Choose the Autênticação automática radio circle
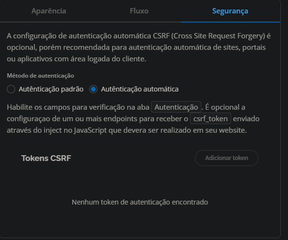This screenshot has width=288, height=240. coord(93,89)
